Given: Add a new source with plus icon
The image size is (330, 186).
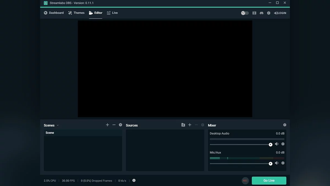Looking at the screenshot, I should (x=190, y=125).
